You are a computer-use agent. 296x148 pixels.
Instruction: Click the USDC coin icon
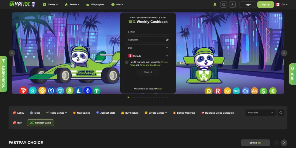pyautogui.click(x=51, y=90)
